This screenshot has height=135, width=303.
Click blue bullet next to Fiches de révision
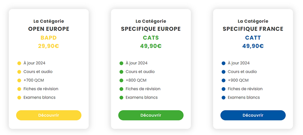tap(223, 89)
